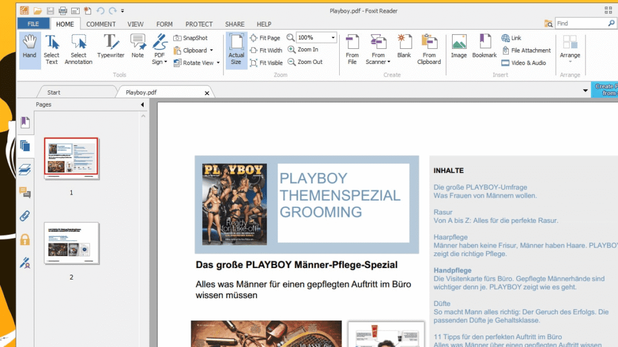Image resolution: width=618 pixels, height=347 pixels.
Task: Open the HELP ribbon tab
Action: click(x=264, y=24)
